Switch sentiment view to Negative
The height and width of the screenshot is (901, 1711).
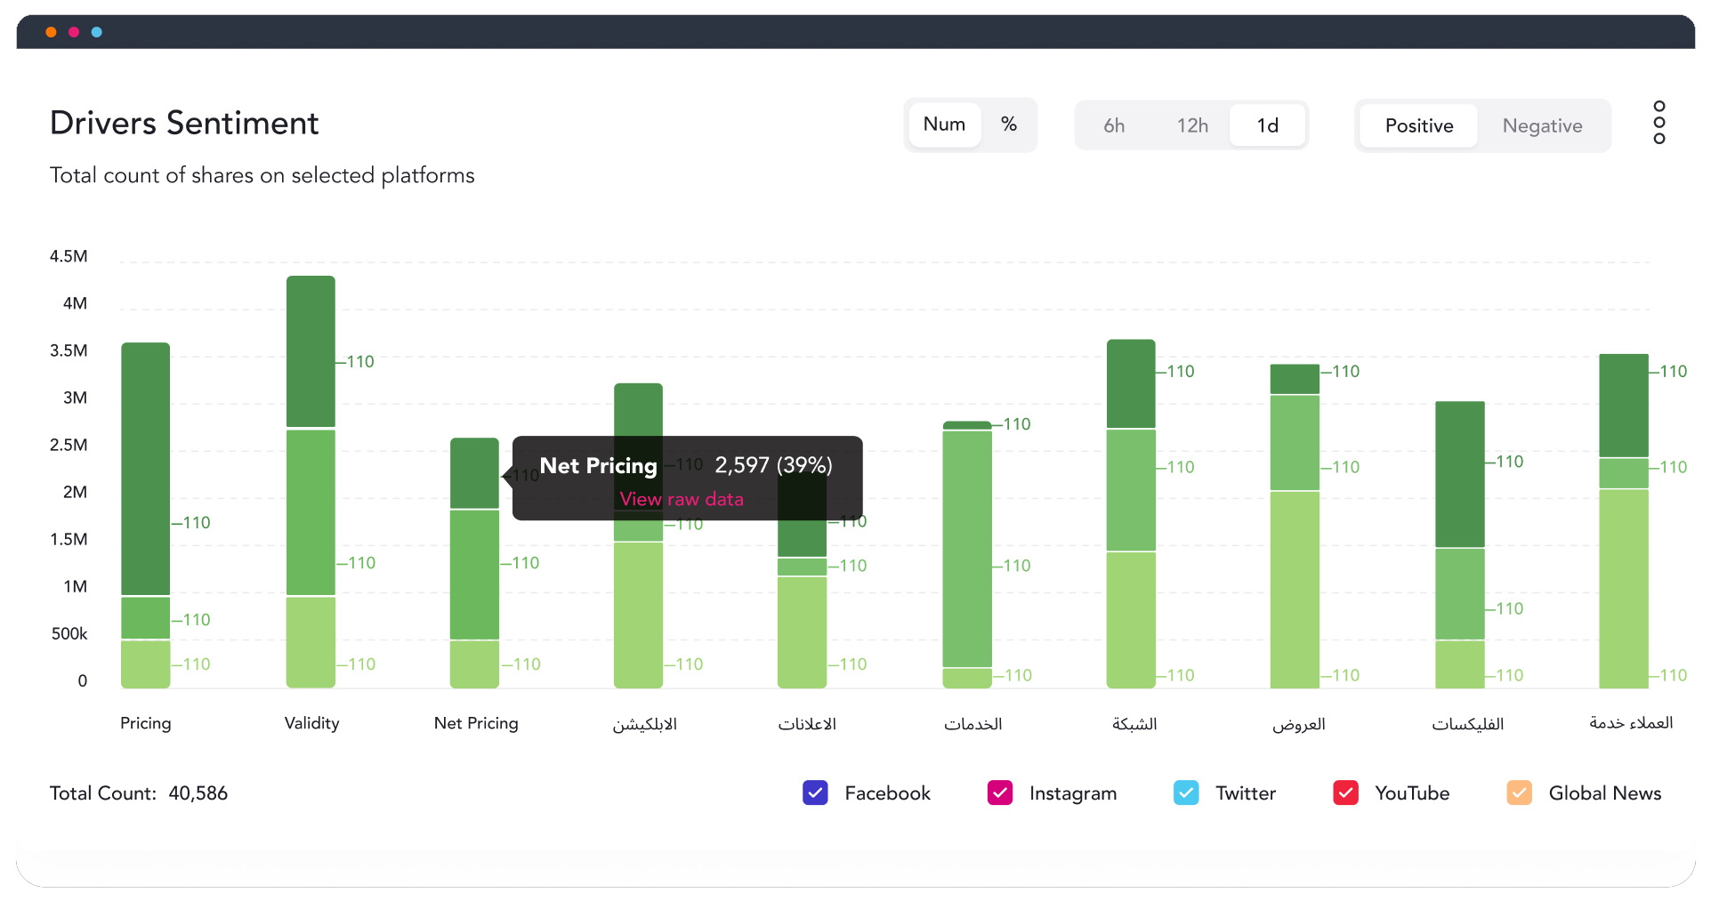[x=1543, y=125]
